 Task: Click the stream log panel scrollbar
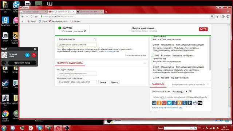coord(210,53)
